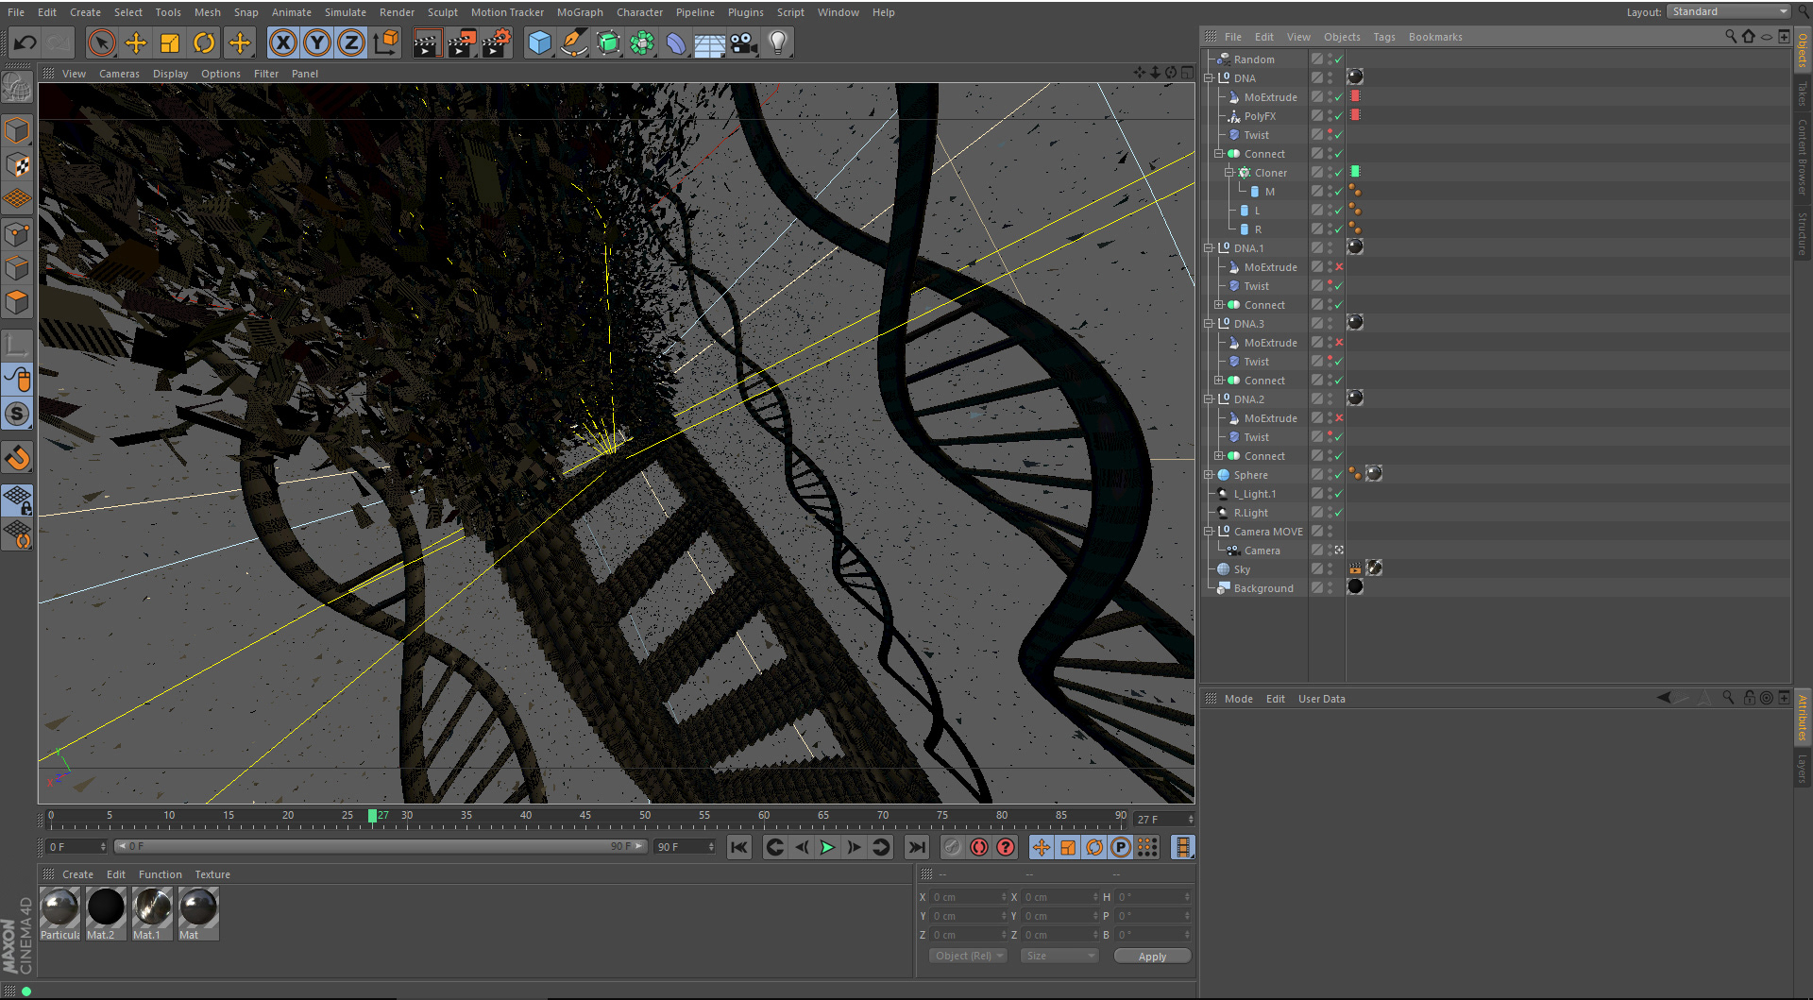Viewport: 1813px width, 1000px height.
Task: Expand the Sphere object hierarchy
Action: [x=1209, y=475]
